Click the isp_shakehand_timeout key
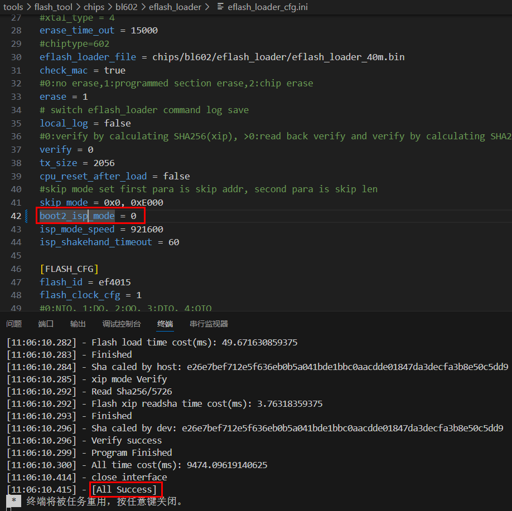The height and width of the screenshot is (511, 512). (96, 242)
